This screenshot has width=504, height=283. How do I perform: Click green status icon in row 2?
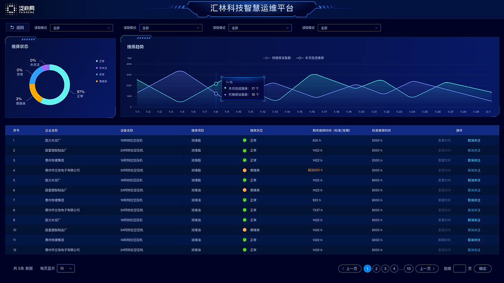[245, 151]
